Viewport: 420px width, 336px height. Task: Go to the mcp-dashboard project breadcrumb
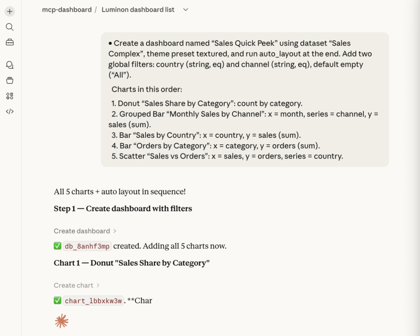[67, 10]
